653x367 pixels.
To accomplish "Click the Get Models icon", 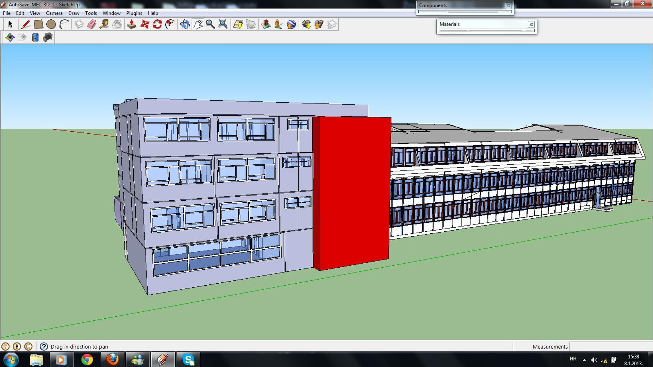I will click(306, 24).
